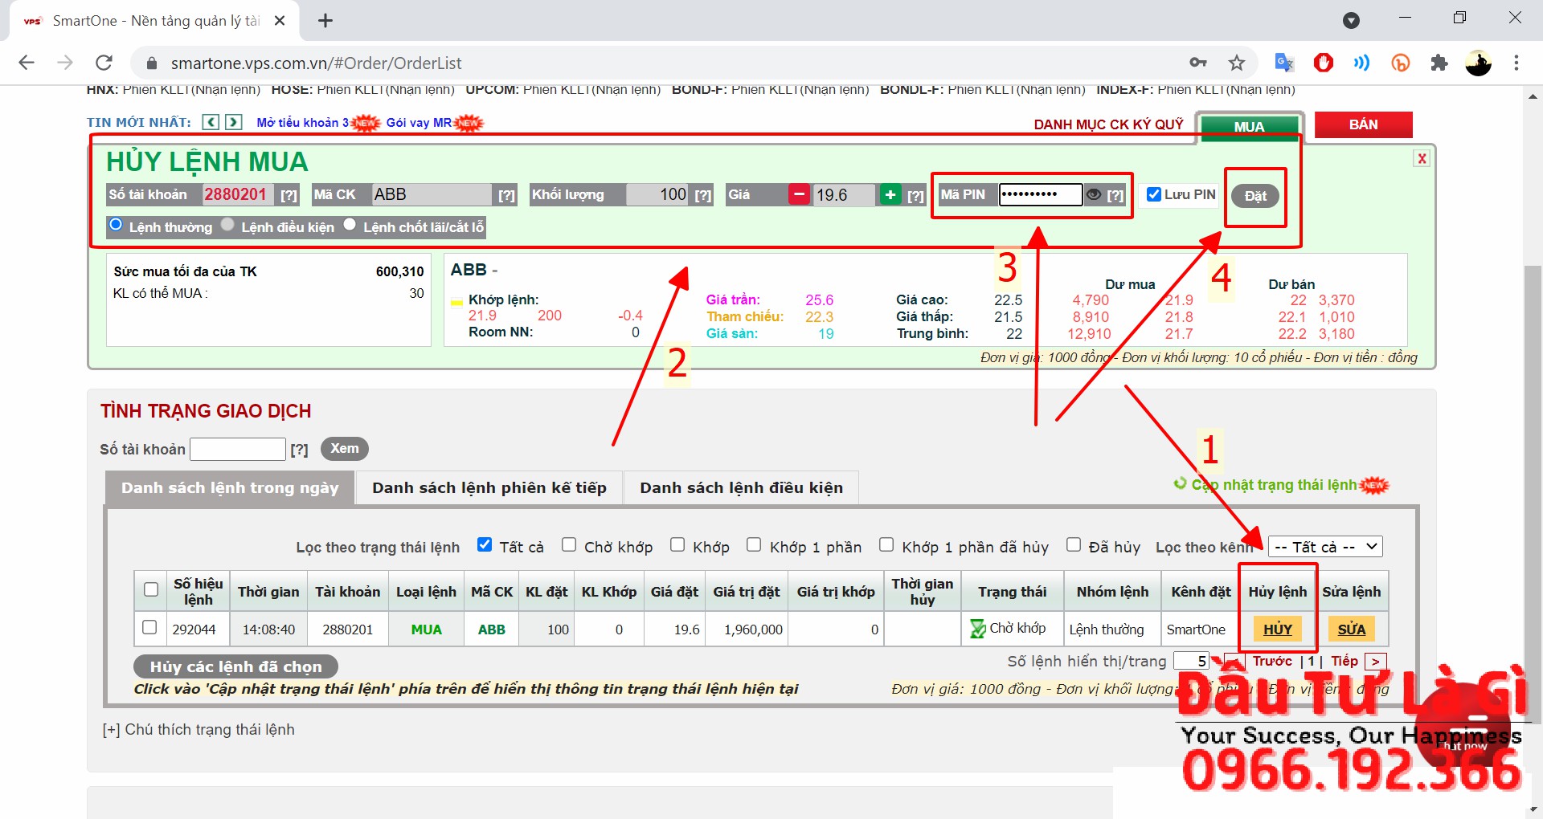Decrease the price with minus button
Viewport: 1543px width, 819px height.
click(x=799, y=194)
